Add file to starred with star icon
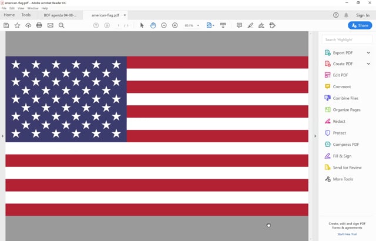 click(17, 25)
